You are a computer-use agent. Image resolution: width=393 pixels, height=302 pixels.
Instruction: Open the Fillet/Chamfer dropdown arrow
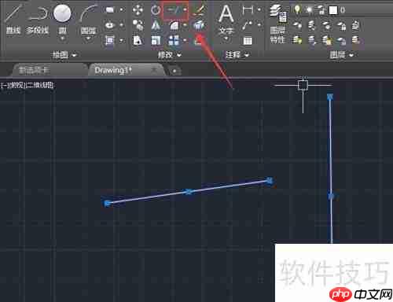click(x=185, y=25)
